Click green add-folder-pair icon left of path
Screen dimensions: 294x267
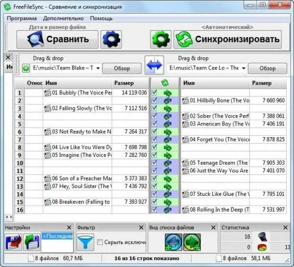tap(26, 68)
